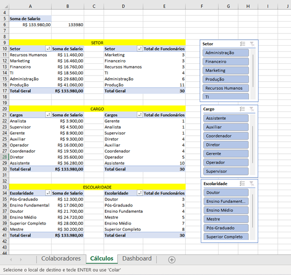Add a new sheet with plus icon

point(171,260)
